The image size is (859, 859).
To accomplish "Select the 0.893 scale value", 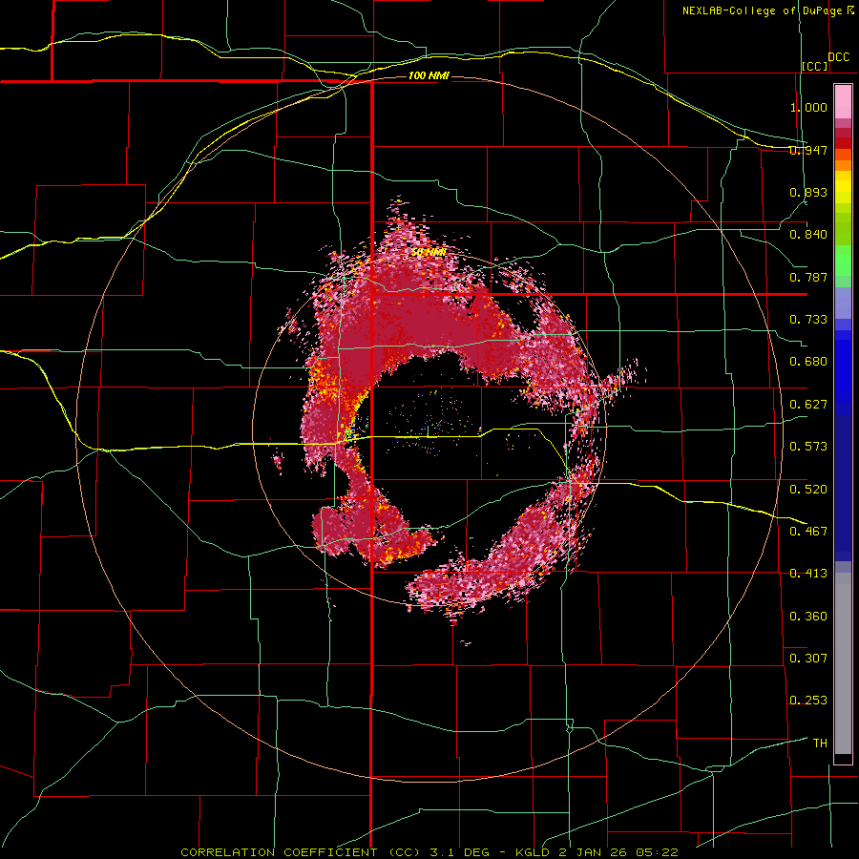I will 808,192.
